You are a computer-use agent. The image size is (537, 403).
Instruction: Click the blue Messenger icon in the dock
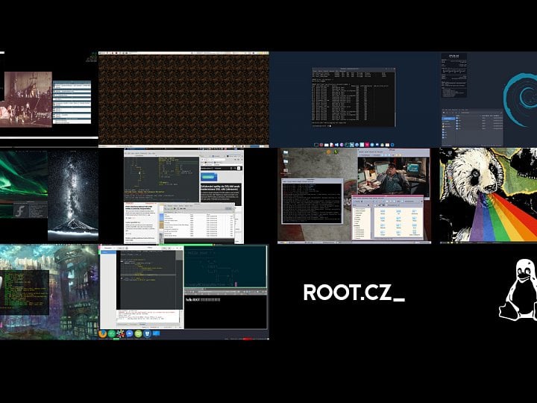(130, 334)
